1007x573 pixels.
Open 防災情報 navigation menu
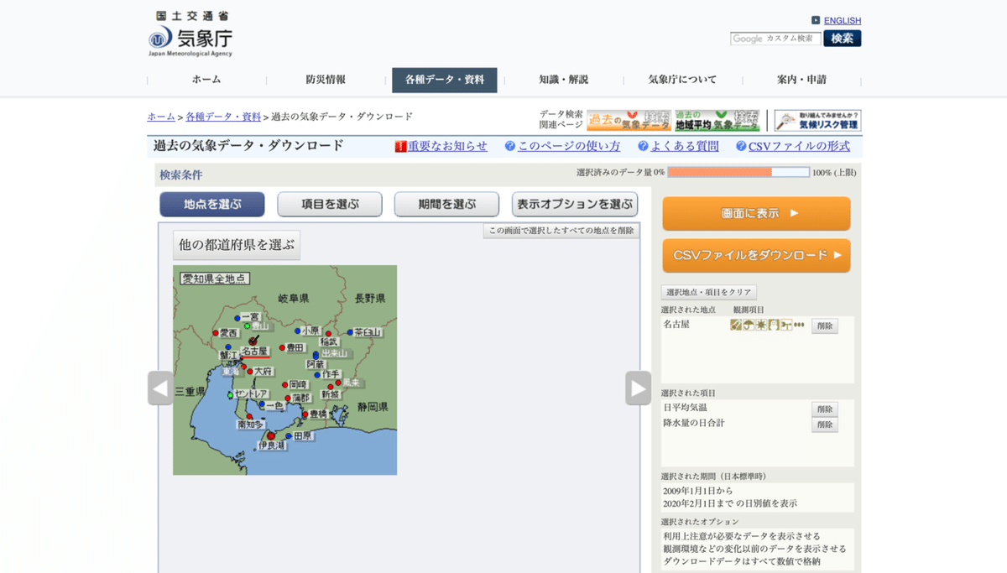[x=326, y=80]
